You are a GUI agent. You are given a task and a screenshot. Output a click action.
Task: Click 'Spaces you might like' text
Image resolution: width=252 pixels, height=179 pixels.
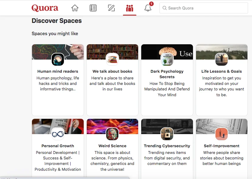55,34
